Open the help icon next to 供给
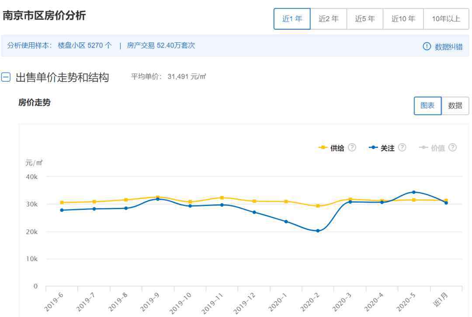472x317 pixels. point(352,148)
